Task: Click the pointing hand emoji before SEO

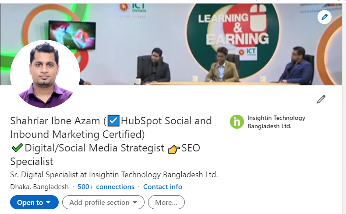Action: tap(174, 149)
